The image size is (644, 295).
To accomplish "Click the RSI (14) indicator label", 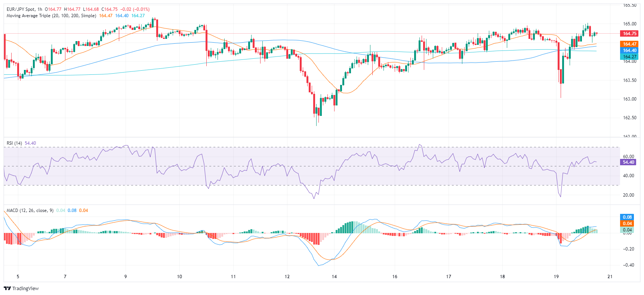I will coord(14,143).
